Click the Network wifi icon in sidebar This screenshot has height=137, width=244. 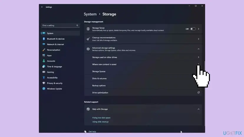44,44
